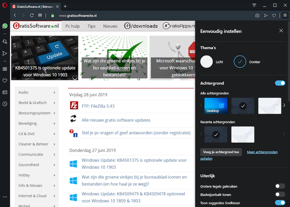Open a new tab with the plus button
Viewport: 290px width, 207px height.
point(65,7)
